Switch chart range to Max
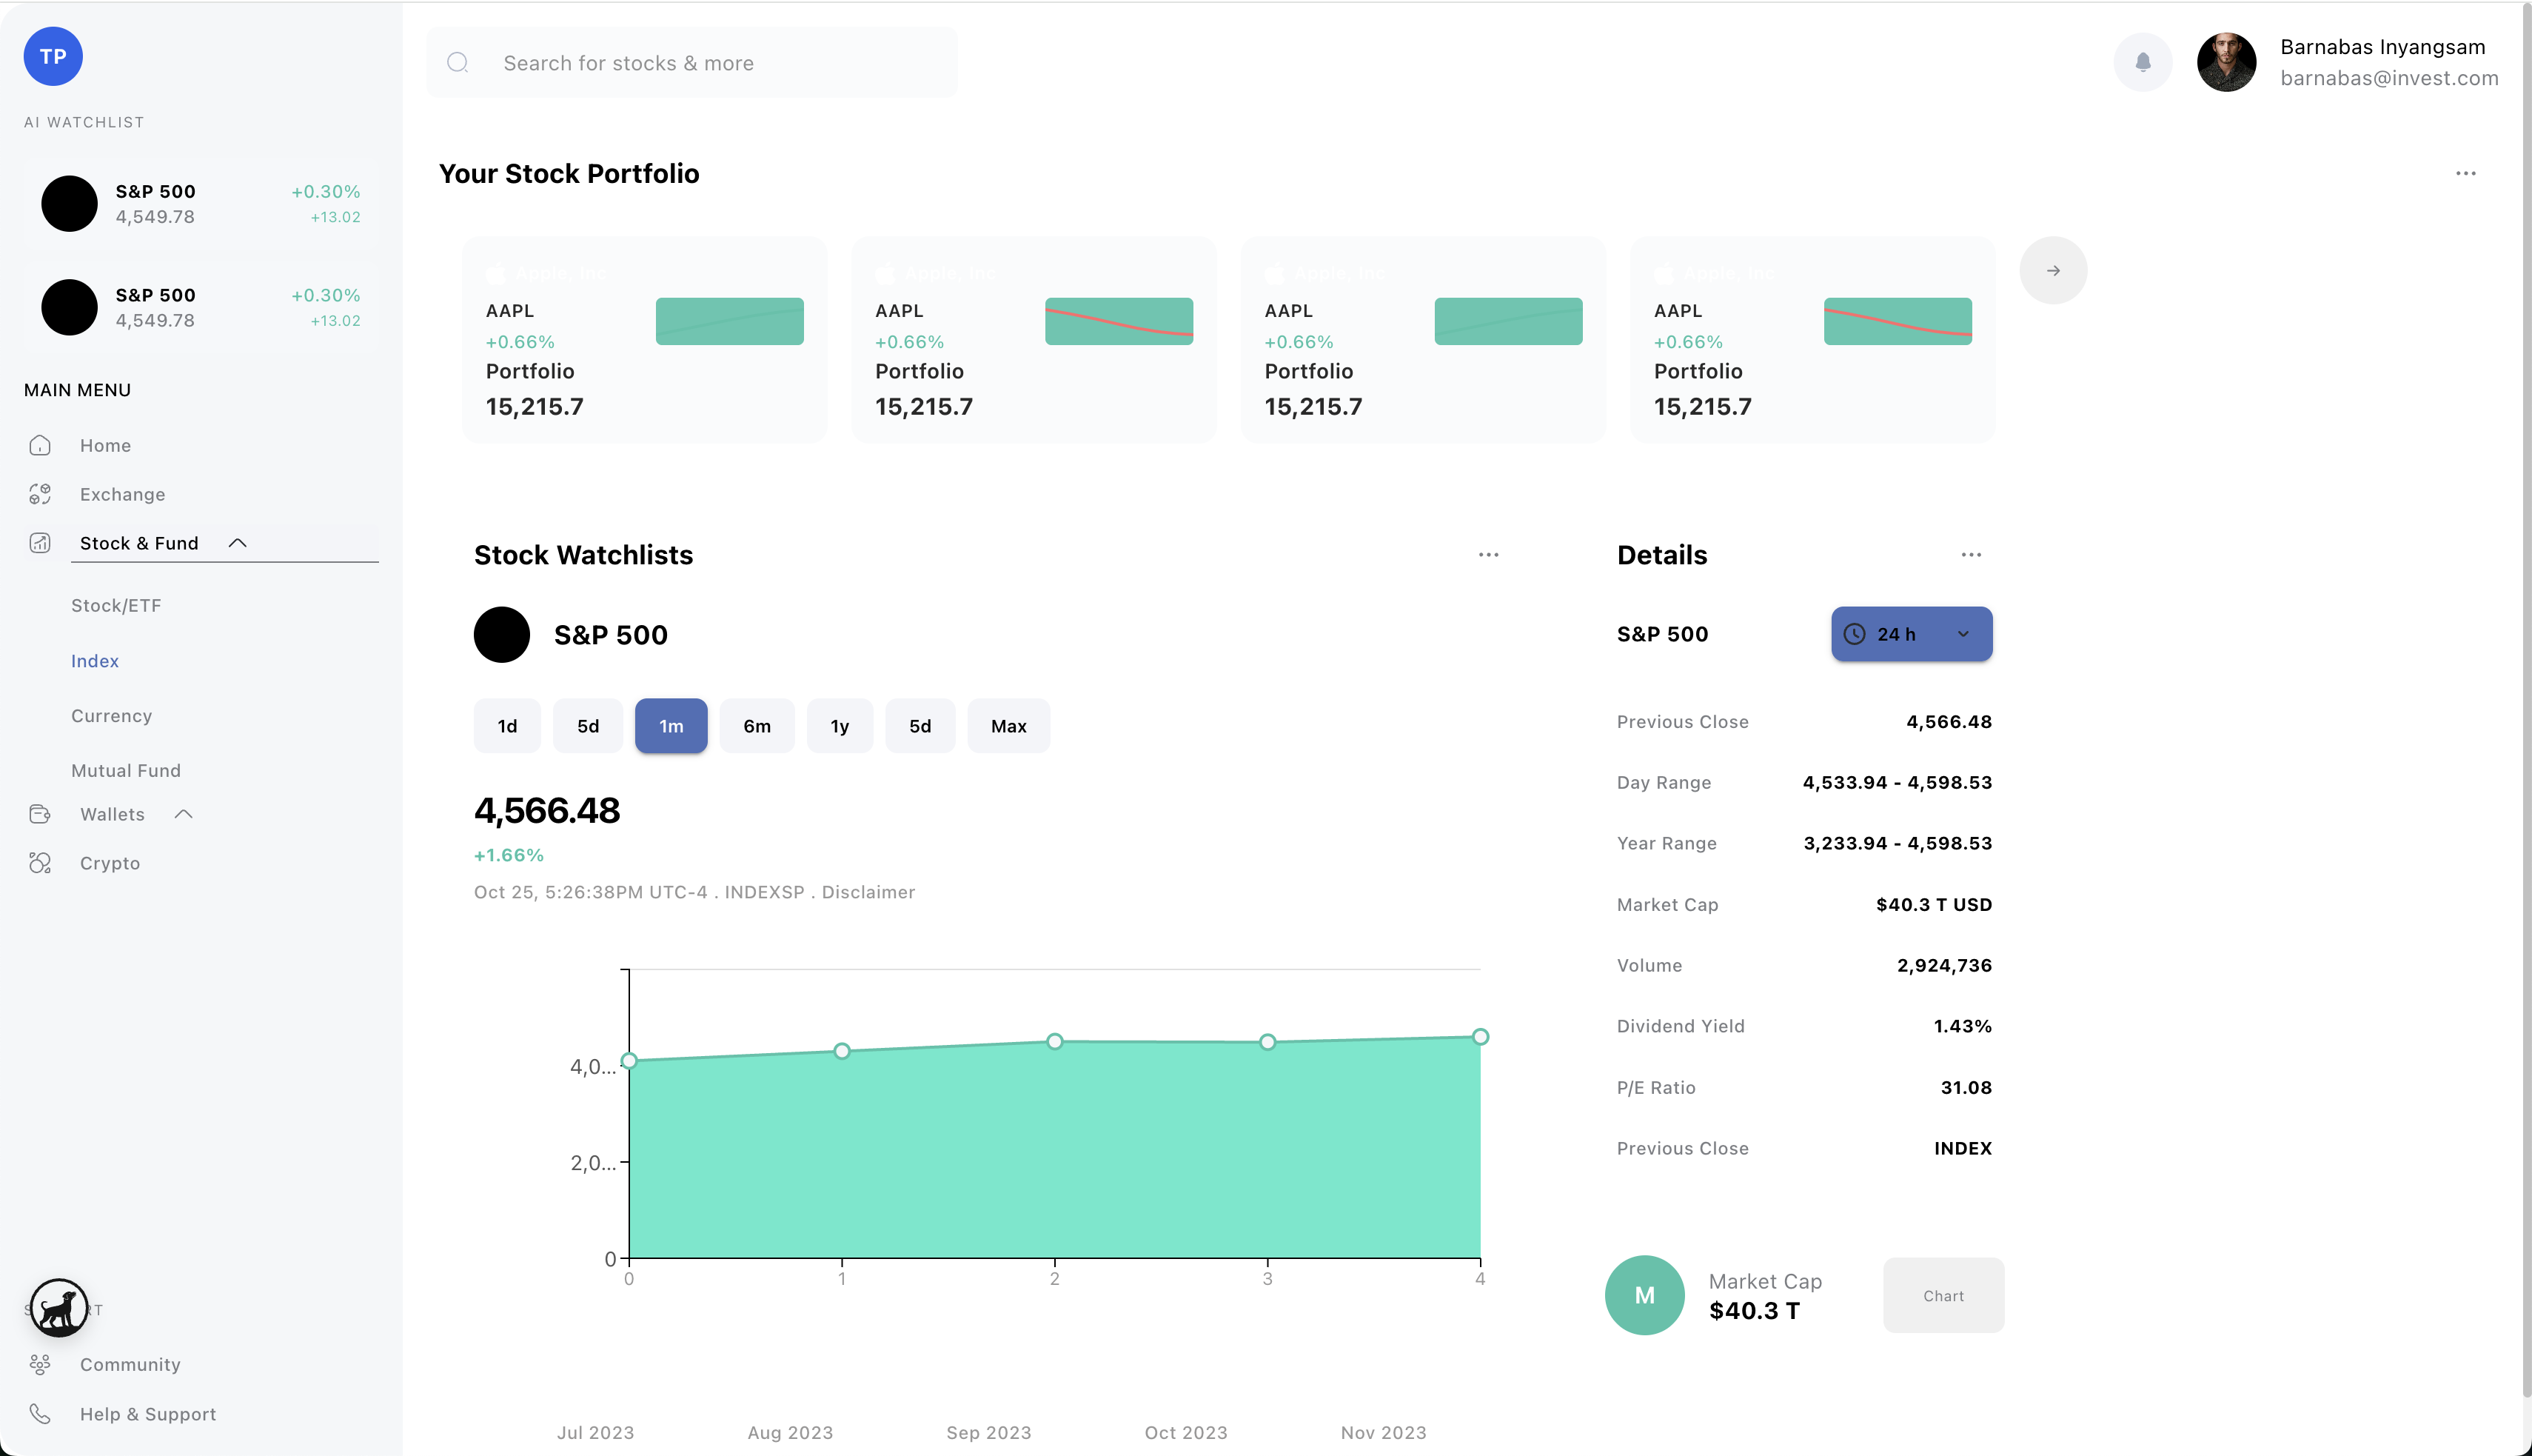The image size is (2532, 1456). point(1008,726)
